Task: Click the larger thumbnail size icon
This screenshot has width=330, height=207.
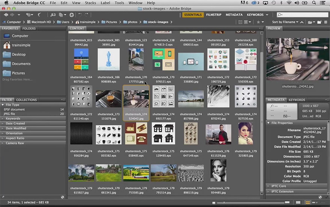Action: tap(287, 202)
